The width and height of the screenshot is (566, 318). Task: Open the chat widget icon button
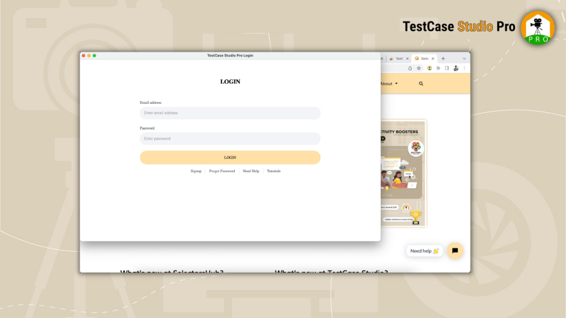(455, 251)
